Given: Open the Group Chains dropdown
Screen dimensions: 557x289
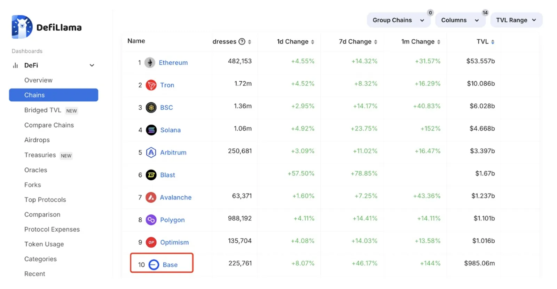Looking at the screenshot, I should 399,20.
